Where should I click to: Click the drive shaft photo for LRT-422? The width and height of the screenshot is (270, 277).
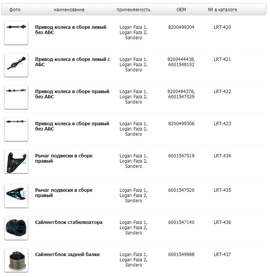point(16,97)
